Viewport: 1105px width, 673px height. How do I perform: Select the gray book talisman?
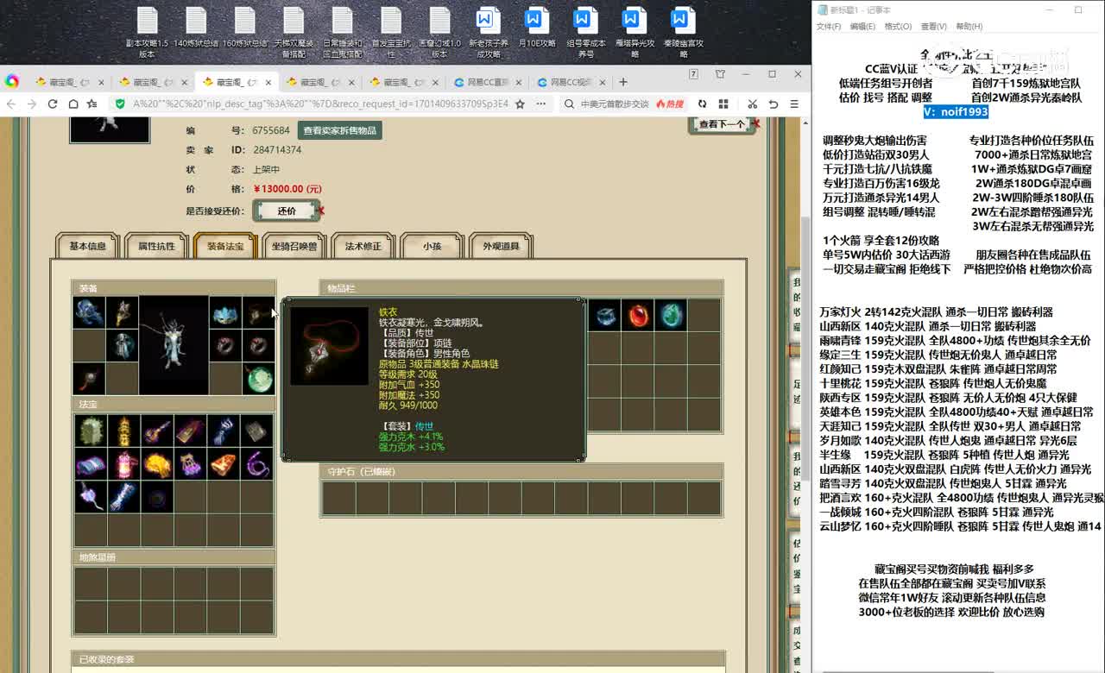[256, 431]
